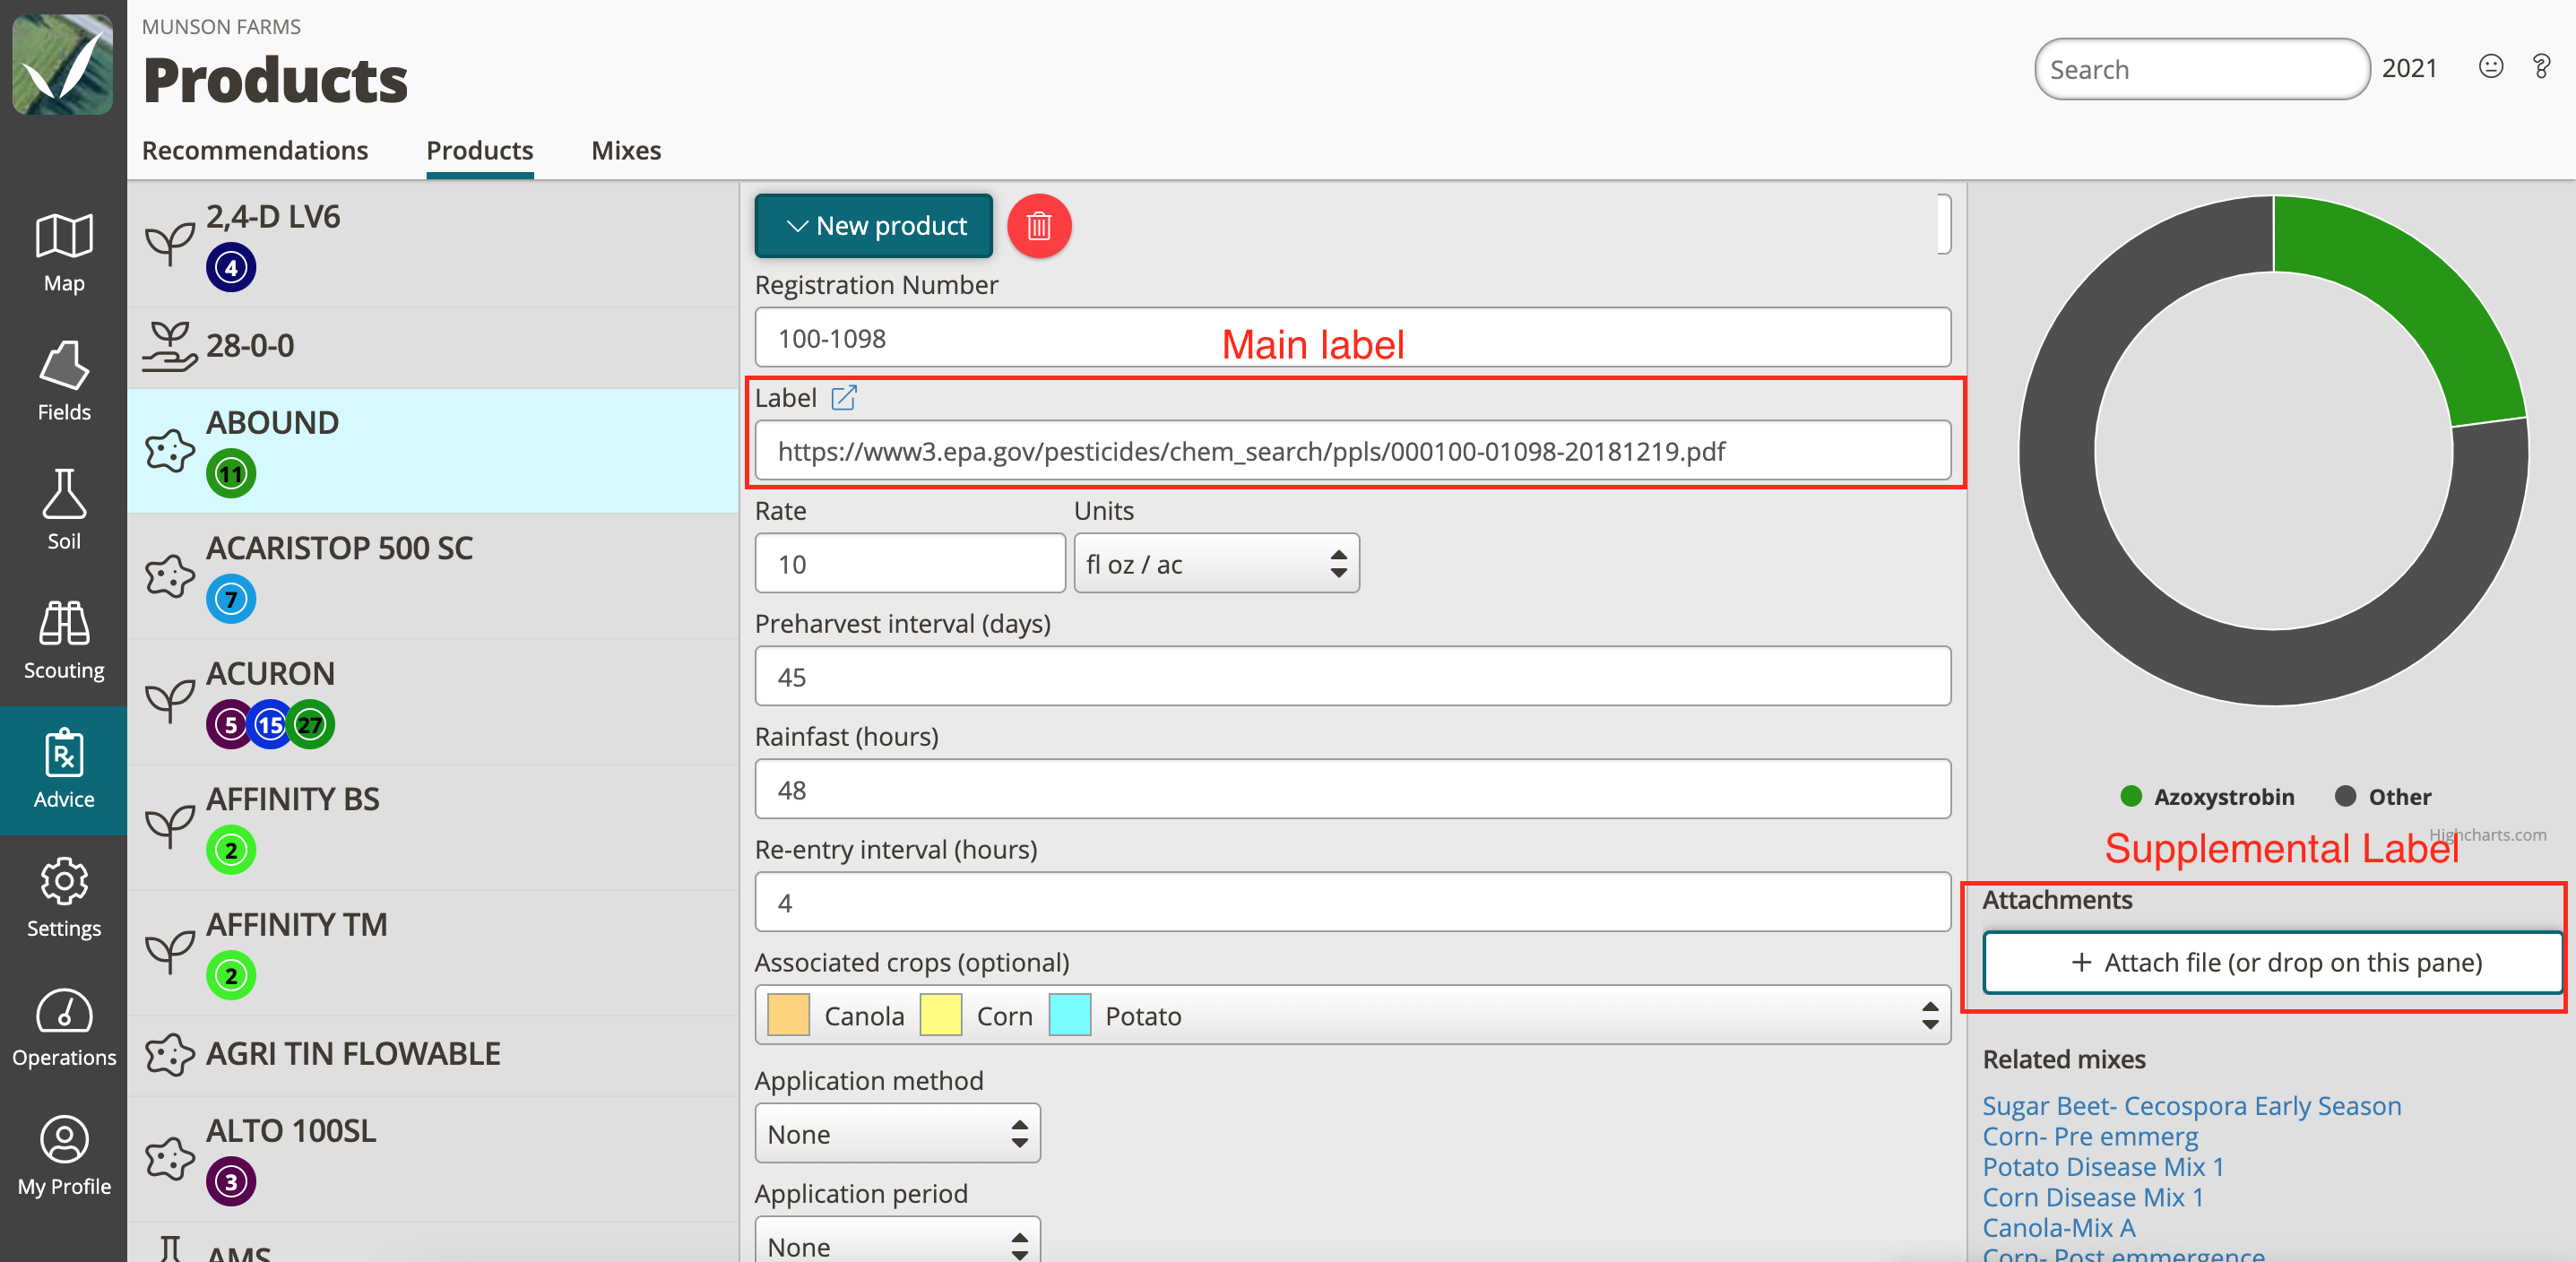Select the Products tab
Screen dimensions: 2576x1262
480,150
